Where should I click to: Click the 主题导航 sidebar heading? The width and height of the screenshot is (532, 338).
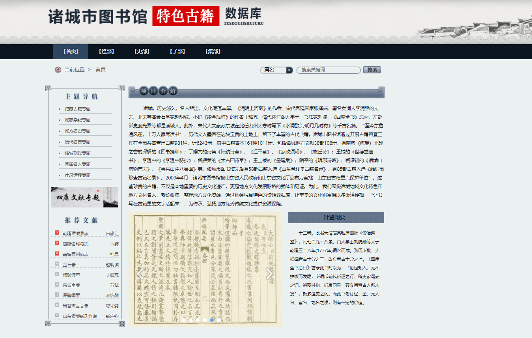81,97
